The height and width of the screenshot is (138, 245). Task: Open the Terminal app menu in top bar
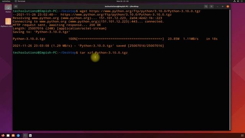tap(20, 1)
